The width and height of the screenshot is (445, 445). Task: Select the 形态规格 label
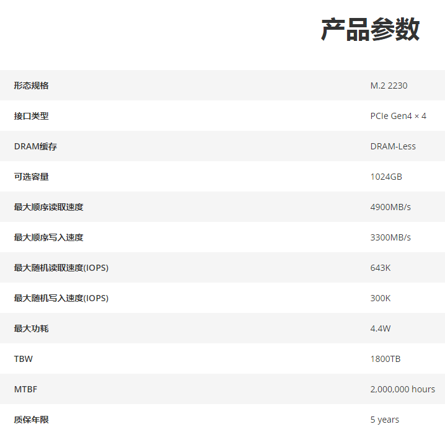(31, 86)
